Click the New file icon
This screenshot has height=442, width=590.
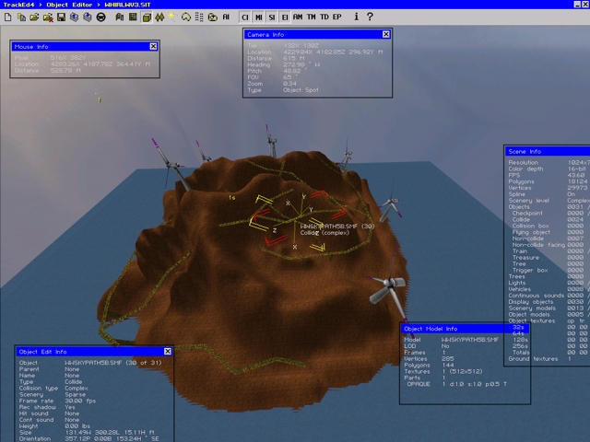pyautogui.click(x=8, y=17)
